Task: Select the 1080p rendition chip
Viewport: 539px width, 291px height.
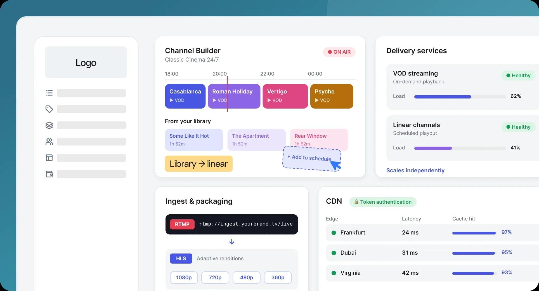Action: point(184,278)
